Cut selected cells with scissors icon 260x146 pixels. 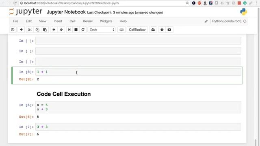30,30
